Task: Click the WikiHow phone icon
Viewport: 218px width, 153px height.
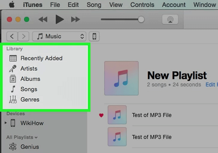Action: [x=13, y=123]
